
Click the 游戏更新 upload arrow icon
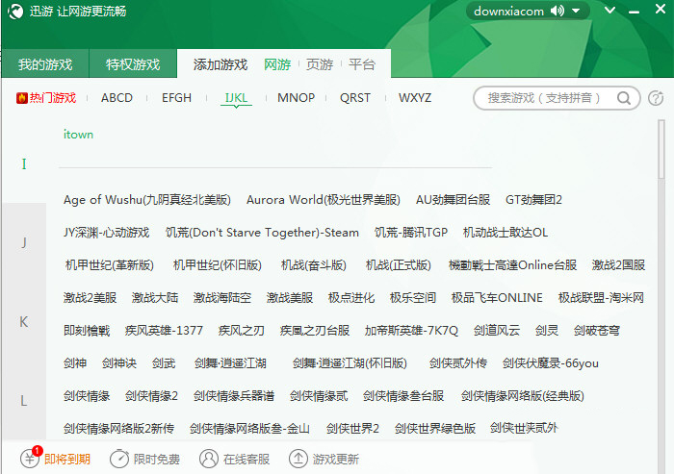298,459
